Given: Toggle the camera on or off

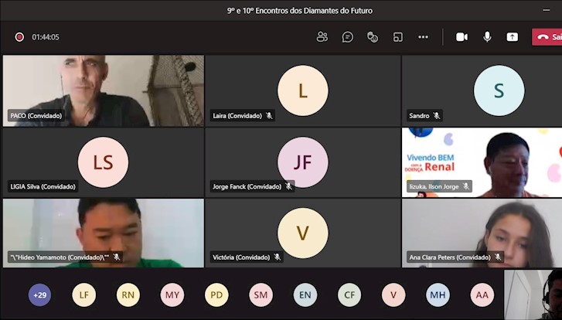Looking at the screenshot, I should pyautogui.click(x=462, y=36).
